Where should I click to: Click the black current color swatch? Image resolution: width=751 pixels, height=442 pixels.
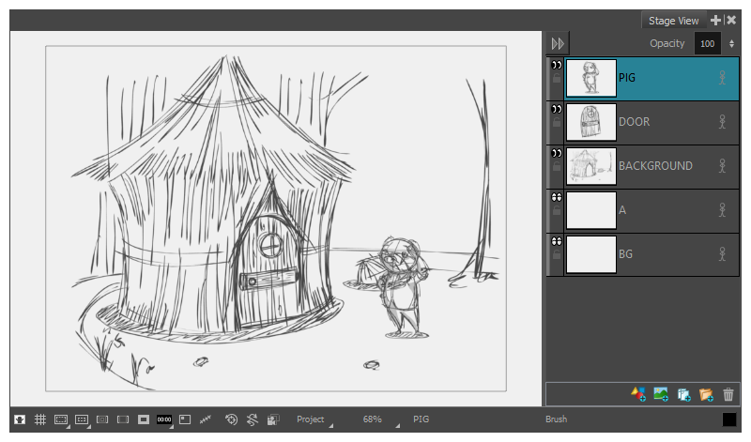pyautogui.click(x=729, y=419)
